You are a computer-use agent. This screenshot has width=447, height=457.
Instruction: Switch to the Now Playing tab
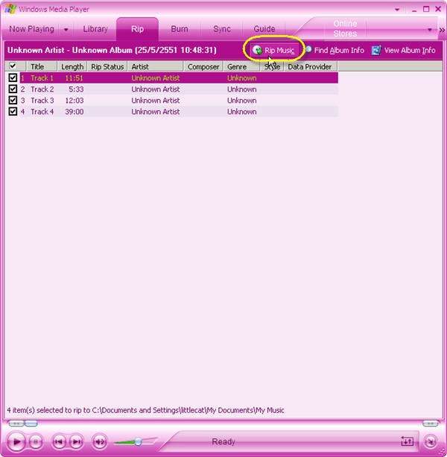pos(31,29)
